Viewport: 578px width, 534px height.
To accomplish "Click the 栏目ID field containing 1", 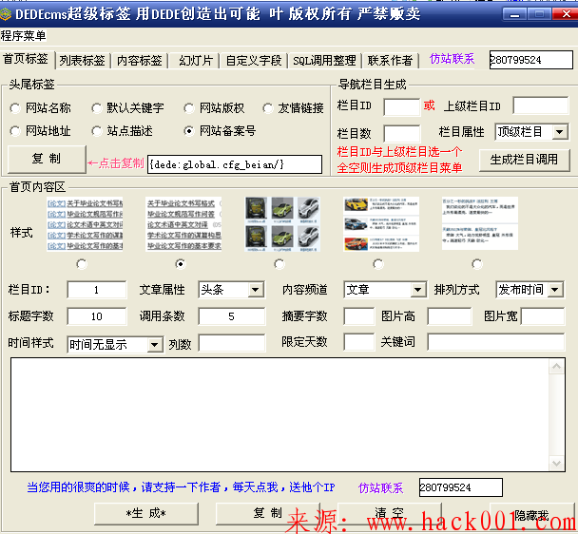I will [97, 290].
